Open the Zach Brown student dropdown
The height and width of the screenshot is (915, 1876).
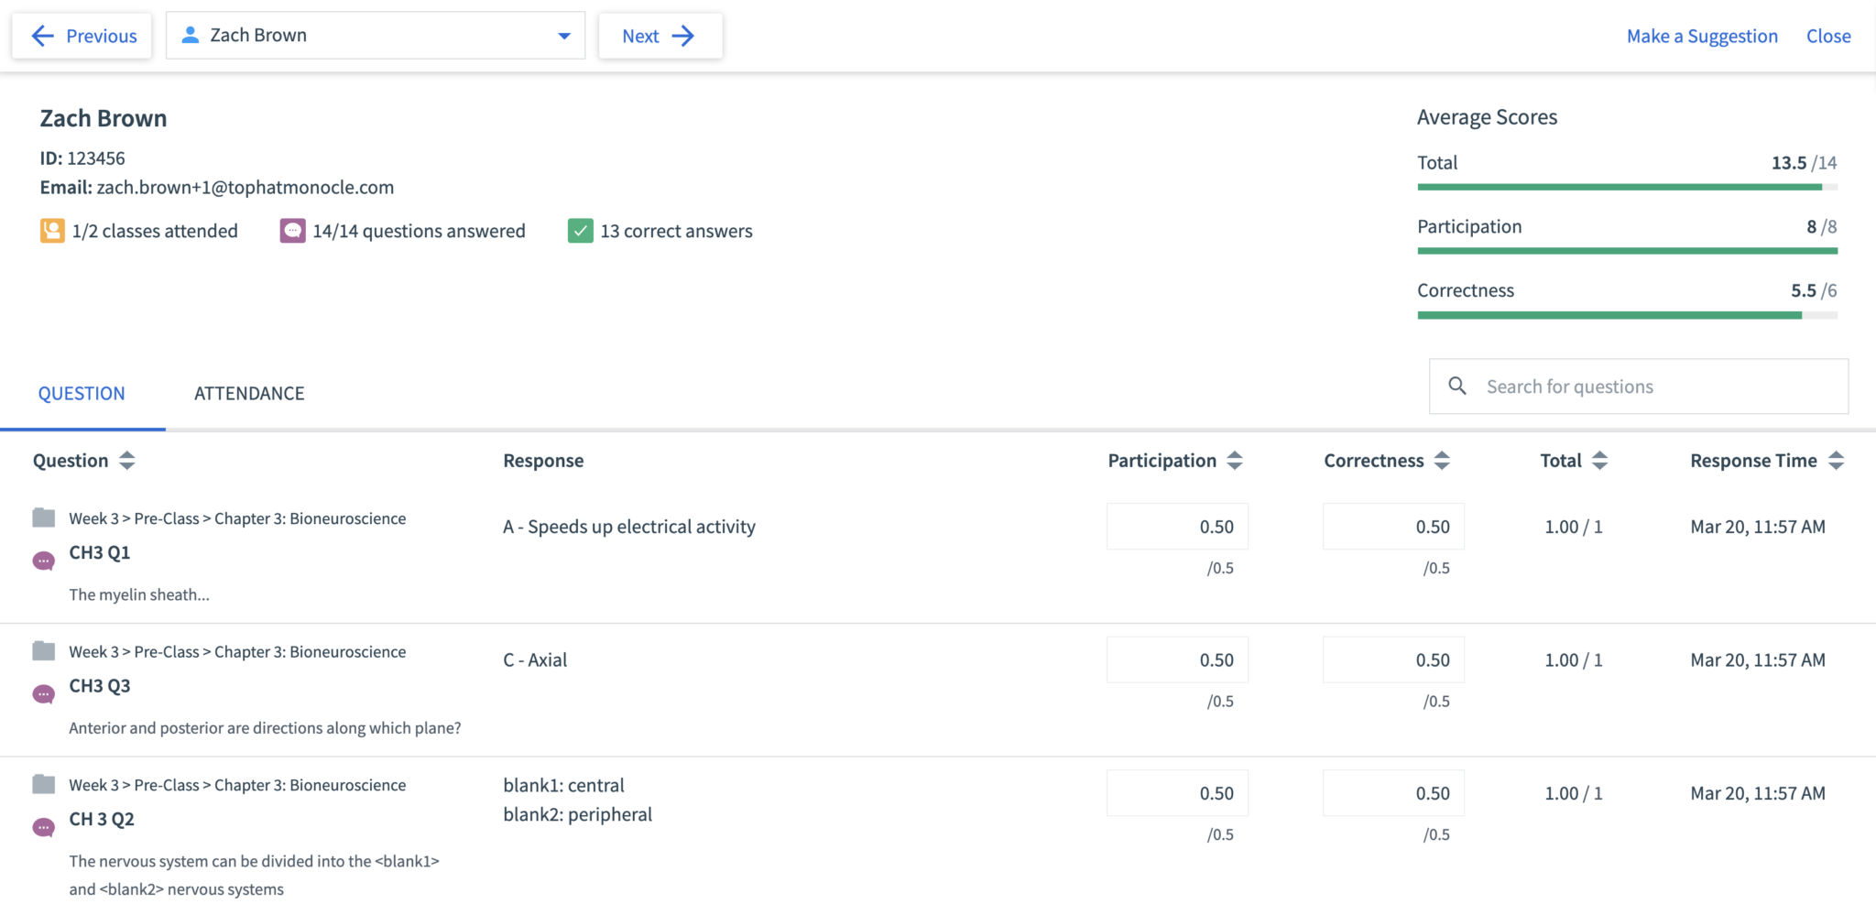pos(376,36)
